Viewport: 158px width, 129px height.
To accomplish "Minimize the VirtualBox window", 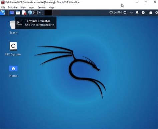I will click(x=137, y=2).
